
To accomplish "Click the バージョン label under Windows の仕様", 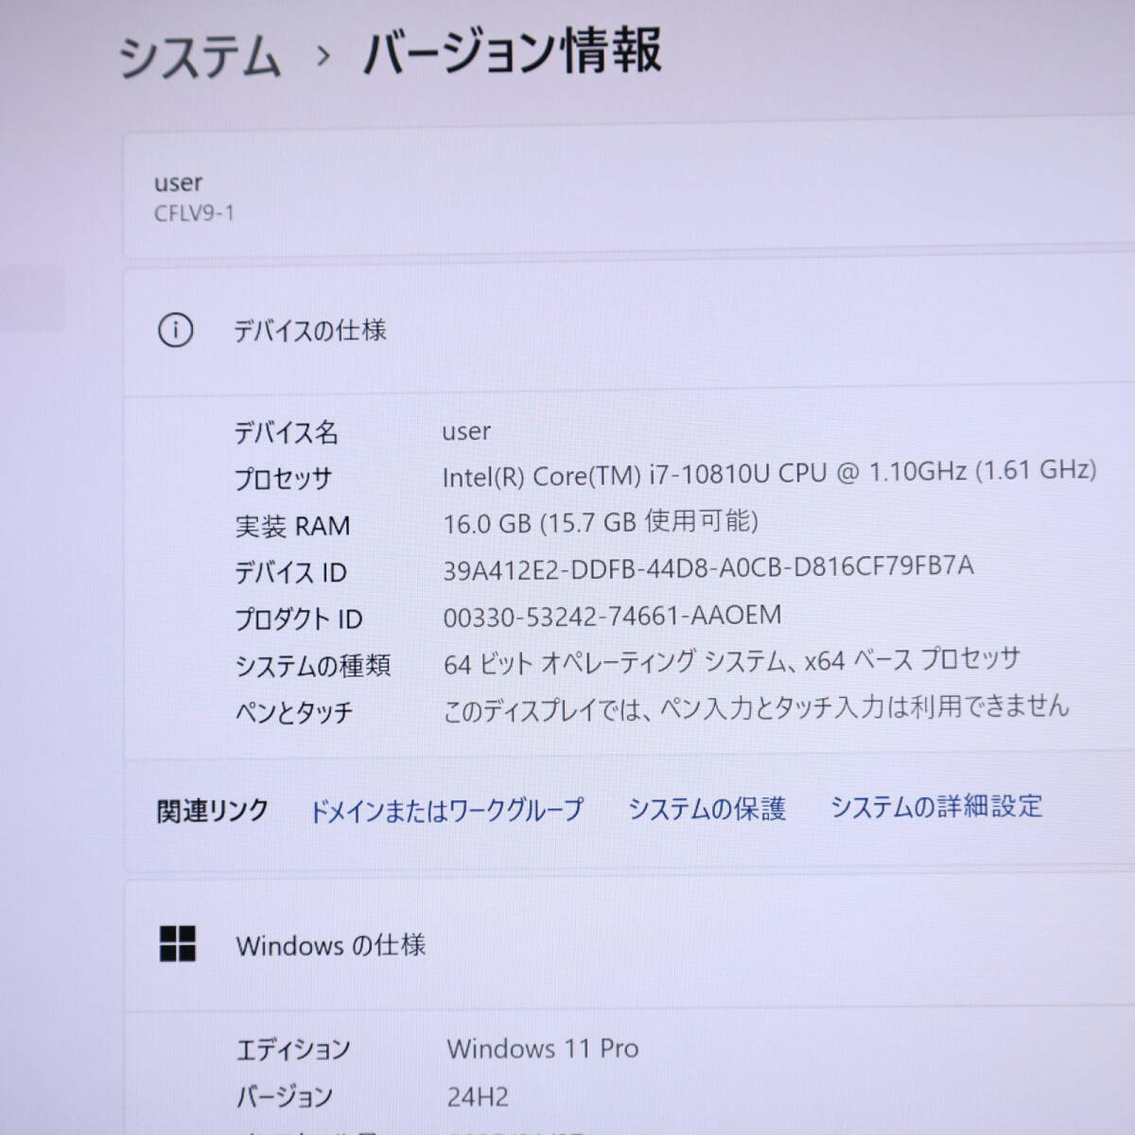I will pyautogui.click(x=285, y=1097).
